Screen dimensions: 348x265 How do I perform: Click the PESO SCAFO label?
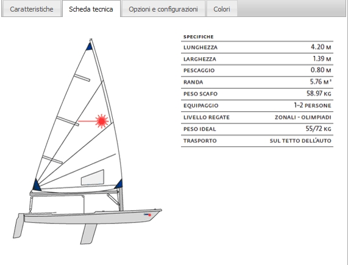point(200,94)
